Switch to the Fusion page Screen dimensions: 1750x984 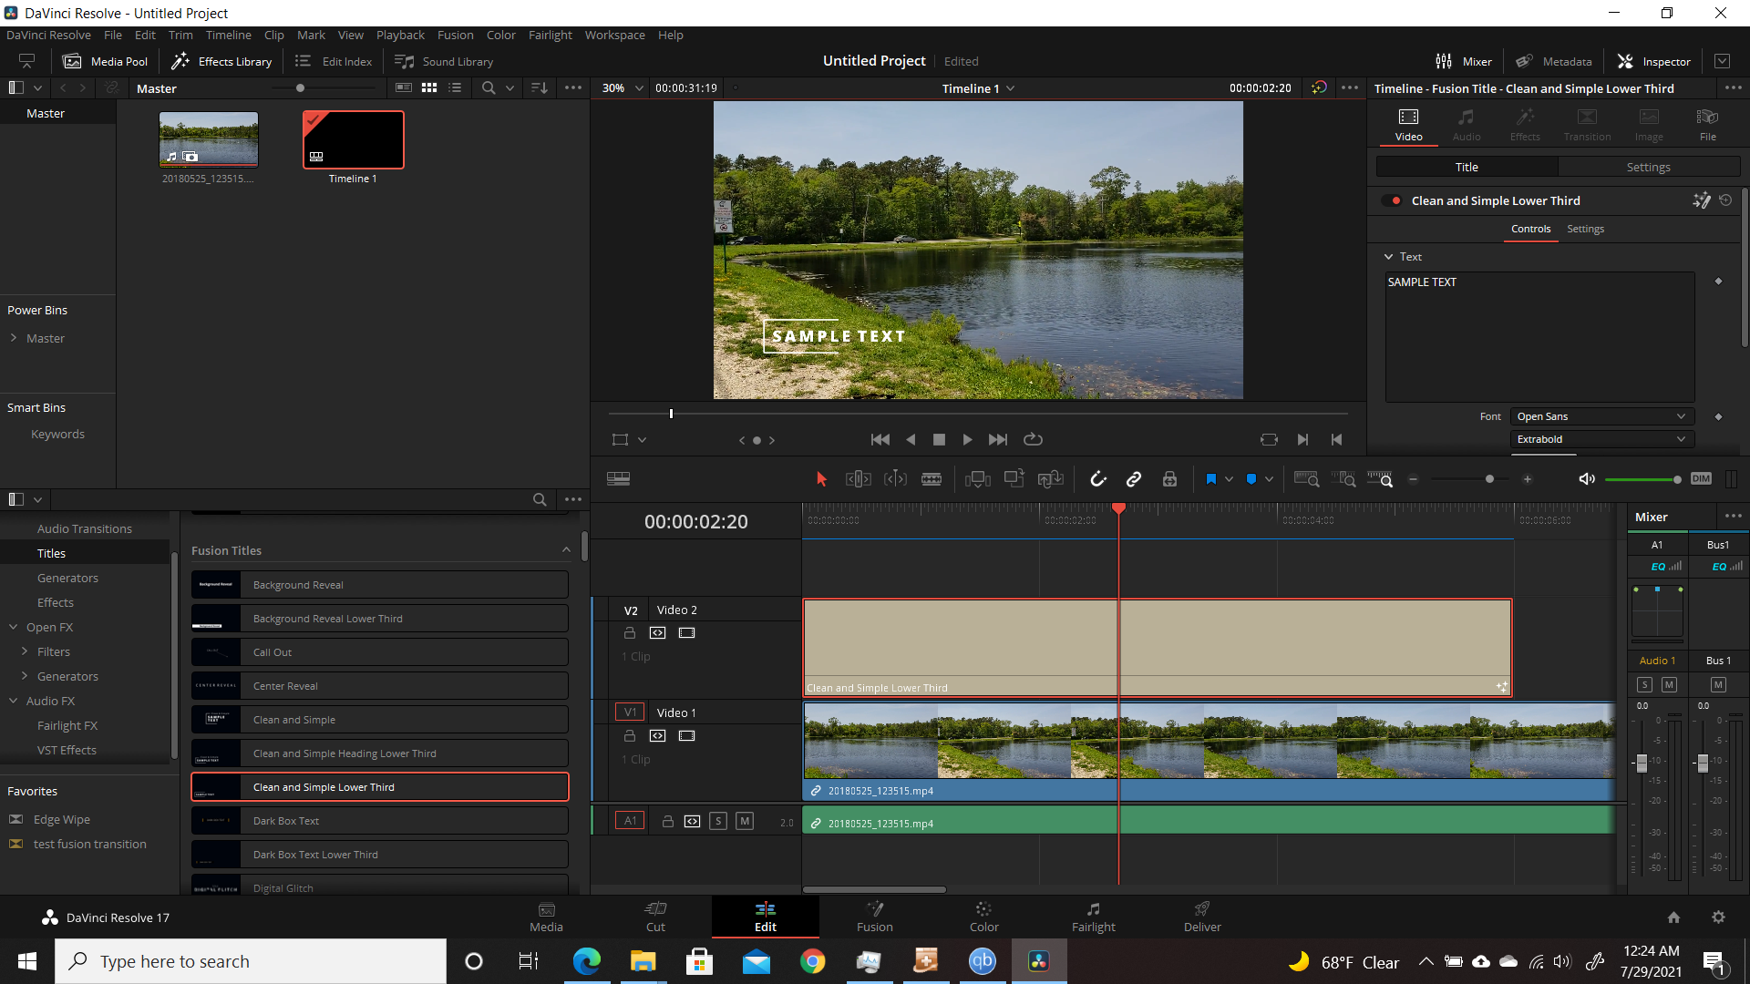pos(874,917)
